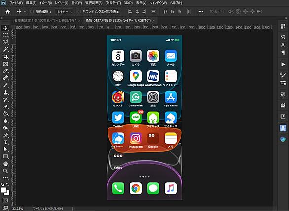
Task: Open the ファイル(F) menu
Action: pyautogui.click(x=16, y=3)
